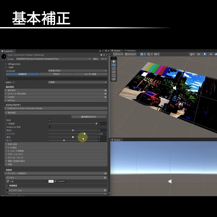Enable the AudioLink 有効 checkbox
Image resolution: width=217 pixels, height=217 pixels.
point(50,127)
